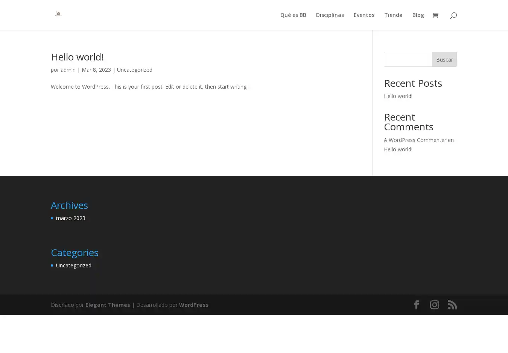Image resolution: width=508 pixels, height=353 pixels.
Task: Open the header search magnifier icon
Action: tap(453, 15)
